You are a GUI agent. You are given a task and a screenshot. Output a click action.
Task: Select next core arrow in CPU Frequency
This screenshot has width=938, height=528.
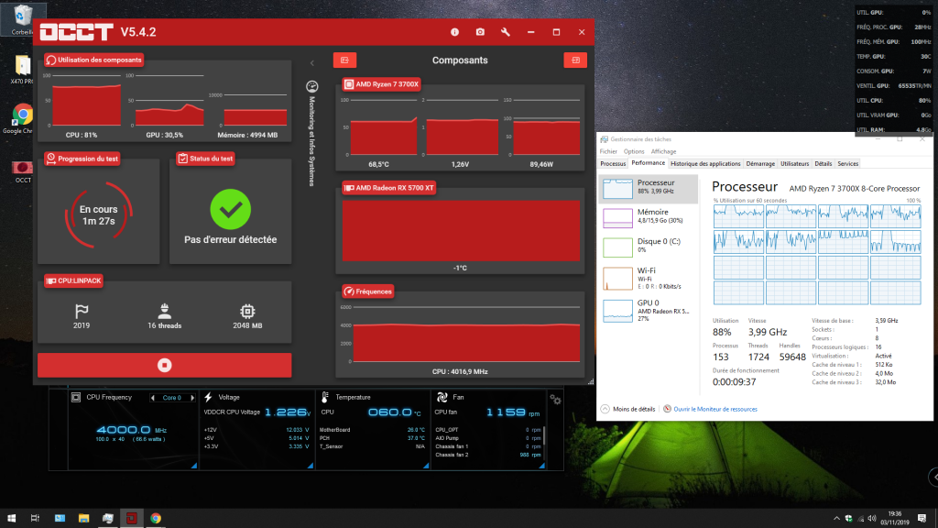point(192,398)
